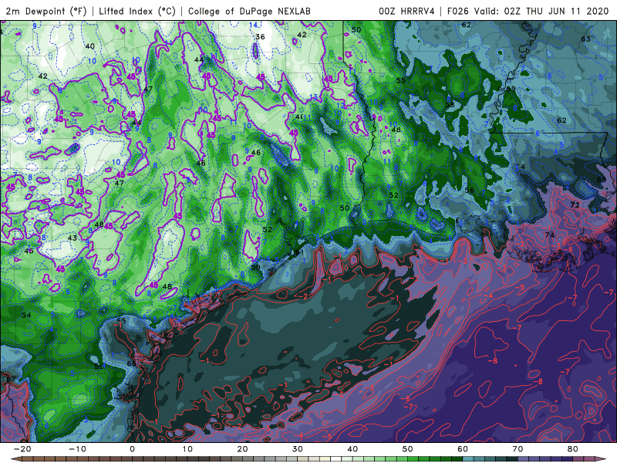
Task: Click the "College of DuPage NEXLAB" label
Action: pos(249,11)
